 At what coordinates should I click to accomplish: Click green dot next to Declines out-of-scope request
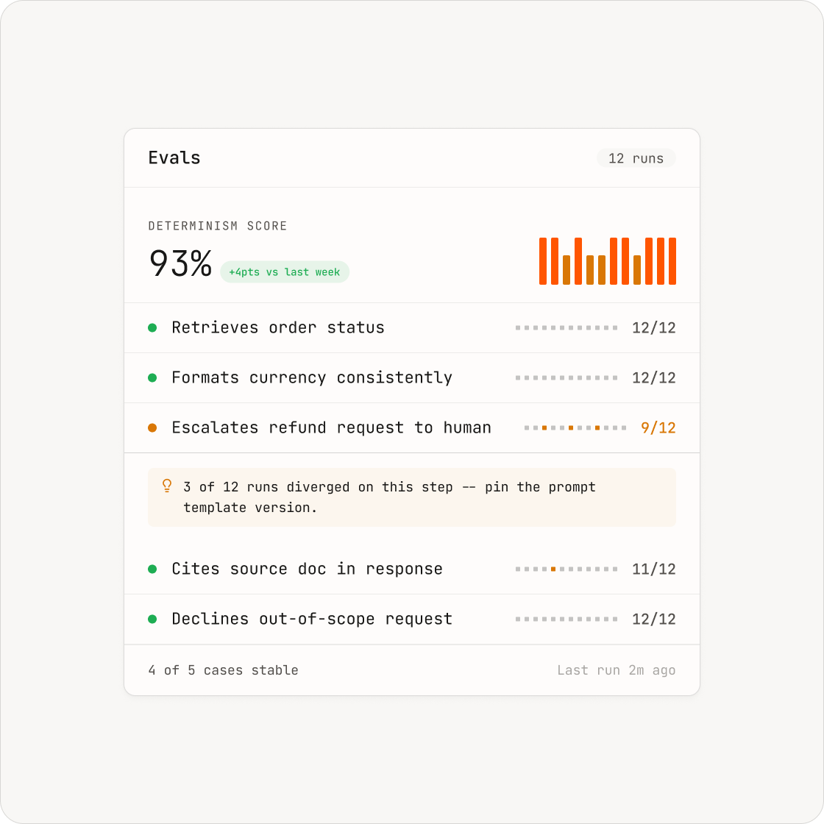point(152,619)
